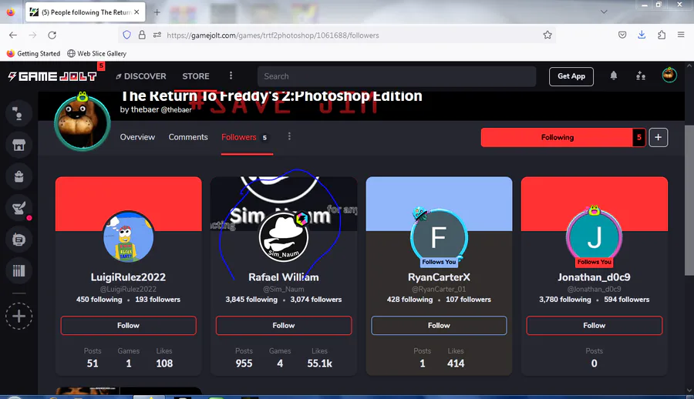Open the Firefox extensions icon
This screenshot has height=399, width=694.
tap(662, 35)
